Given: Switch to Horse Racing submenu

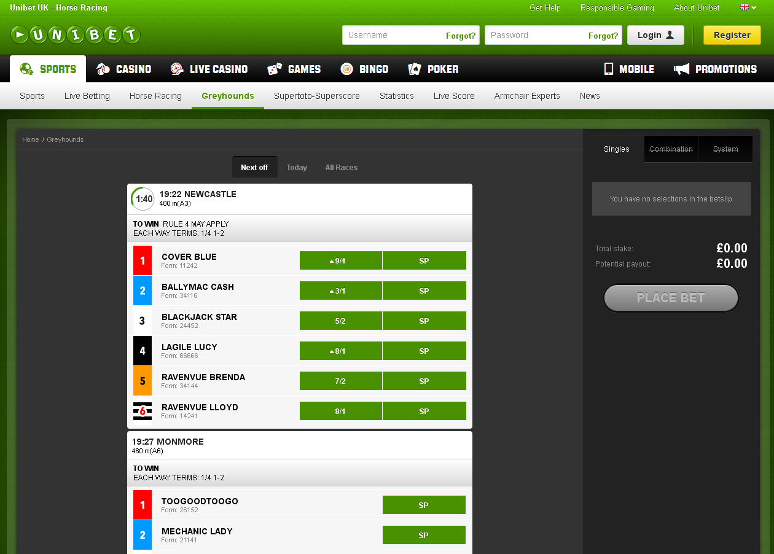Looking at the screenshot, I should tap(155, 96).
